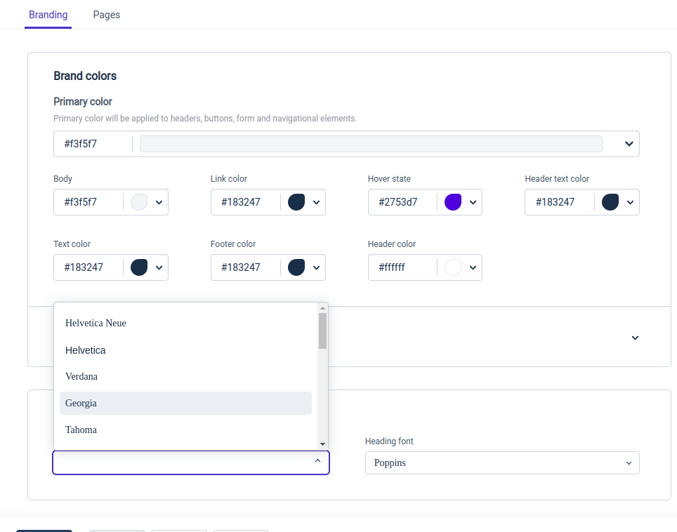
Task: Click the Primary color hex input field
Action: point(93,144)
